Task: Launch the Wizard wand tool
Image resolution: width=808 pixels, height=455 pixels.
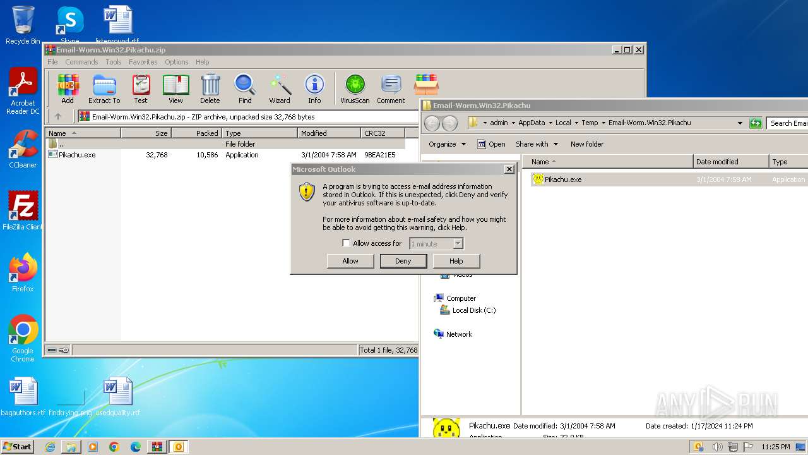Action: point(280,88)
